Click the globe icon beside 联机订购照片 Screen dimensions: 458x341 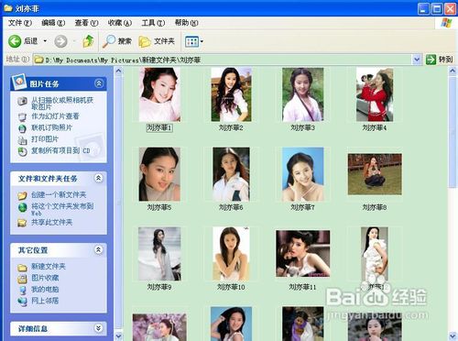22,128
